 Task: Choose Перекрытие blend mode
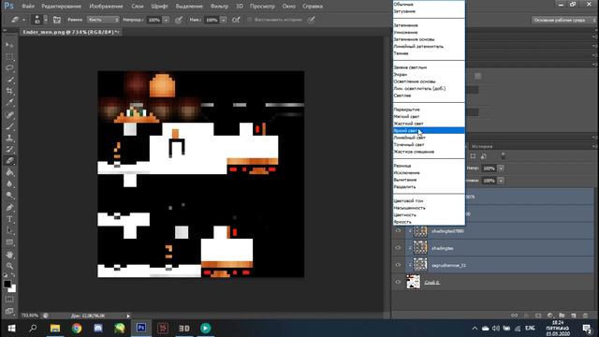point(429,110)
